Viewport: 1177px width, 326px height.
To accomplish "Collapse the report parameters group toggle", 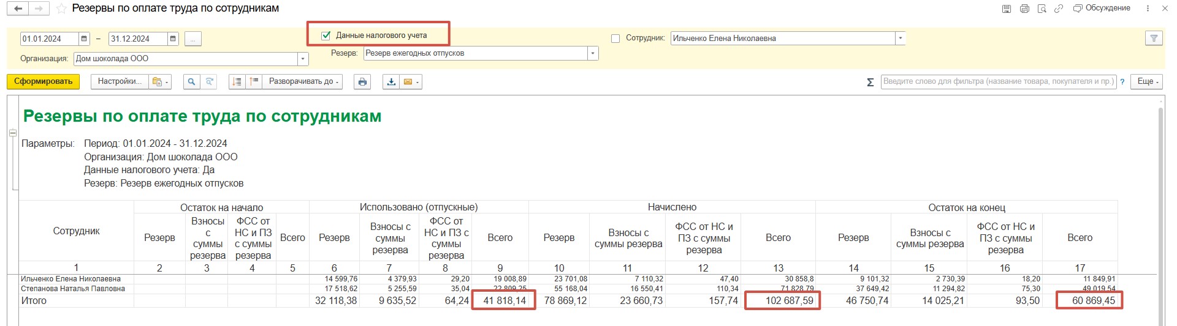I will (x=12, y=133).
